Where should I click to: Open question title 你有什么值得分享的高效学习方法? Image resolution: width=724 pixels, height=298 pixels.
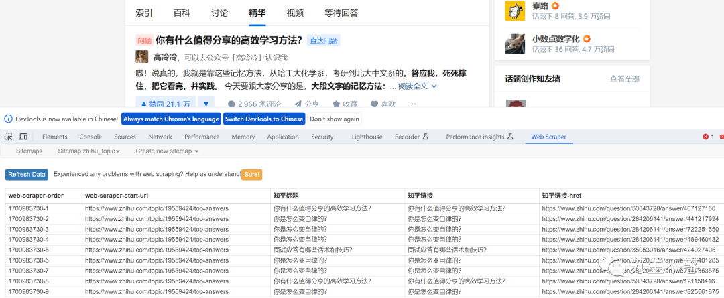[x=229, y=40]
